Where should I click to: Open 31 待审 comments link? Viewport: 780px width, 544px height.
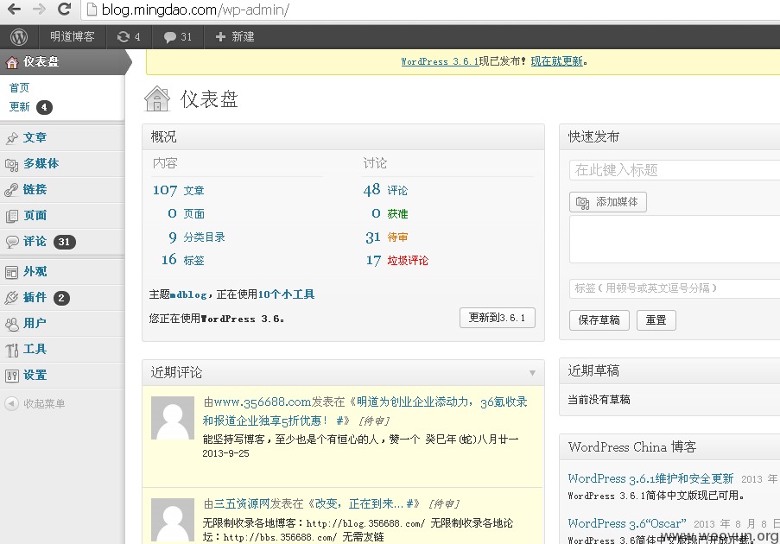pos(386,237)
